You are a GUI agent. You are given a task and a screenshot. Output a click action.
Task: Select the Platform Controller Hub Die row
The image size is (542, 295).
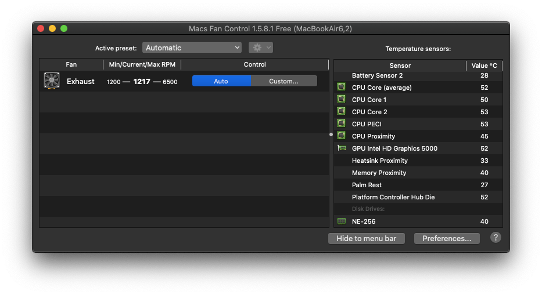coord(418,197)
